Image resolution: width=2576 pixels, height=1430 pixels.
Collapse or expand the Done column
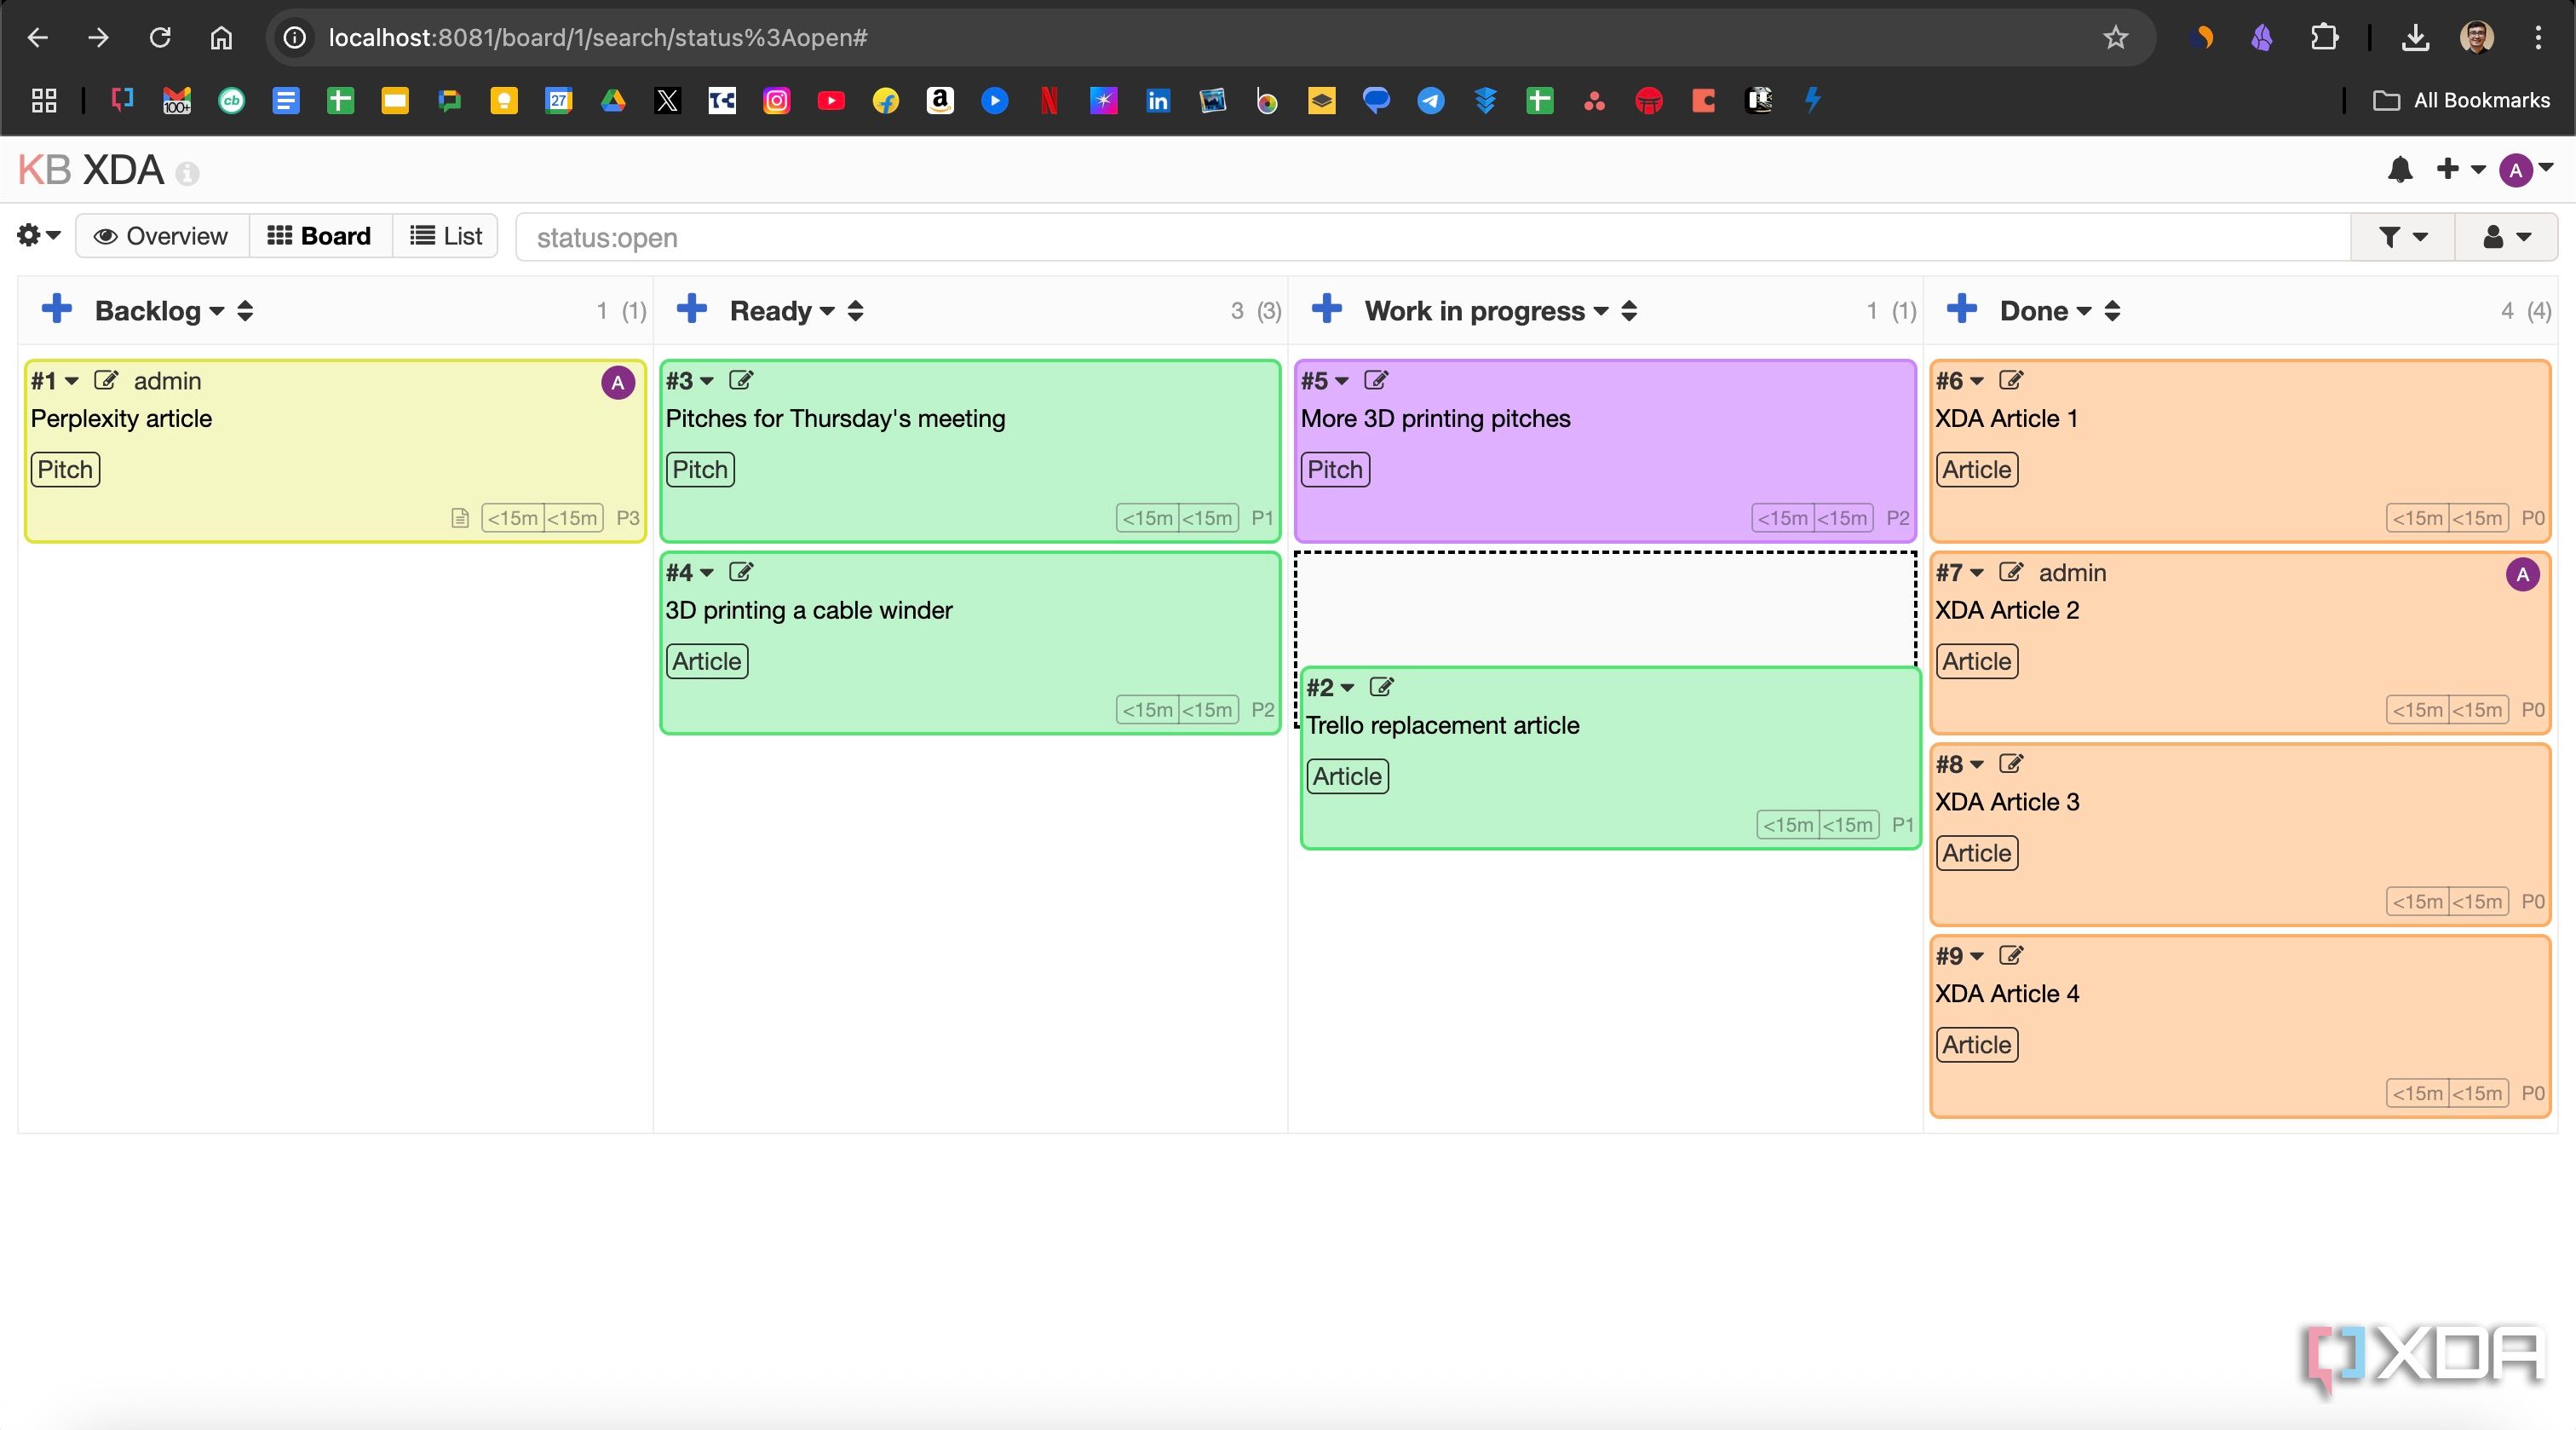click(2112, 311)
